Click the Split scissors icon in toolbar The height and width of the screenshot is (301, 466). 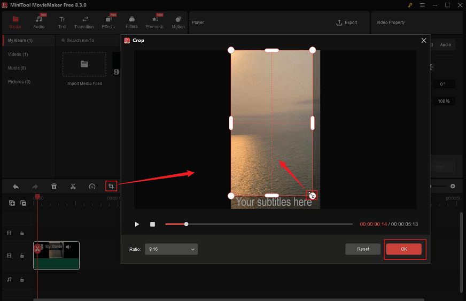73,186
